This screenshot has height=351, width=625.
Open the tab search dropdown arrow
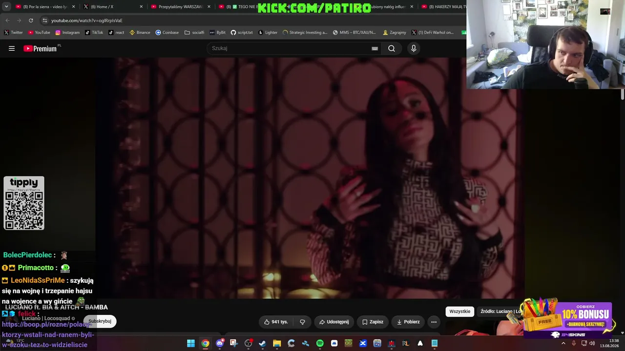(6, 7)
